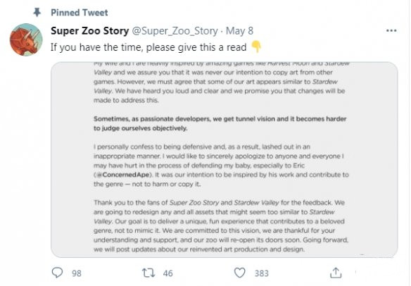The image size is (411, 286).
Task: Click the 383 likes count
Action: 262,273
